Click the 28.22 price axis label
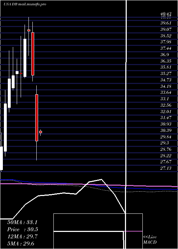 (166, 156)
